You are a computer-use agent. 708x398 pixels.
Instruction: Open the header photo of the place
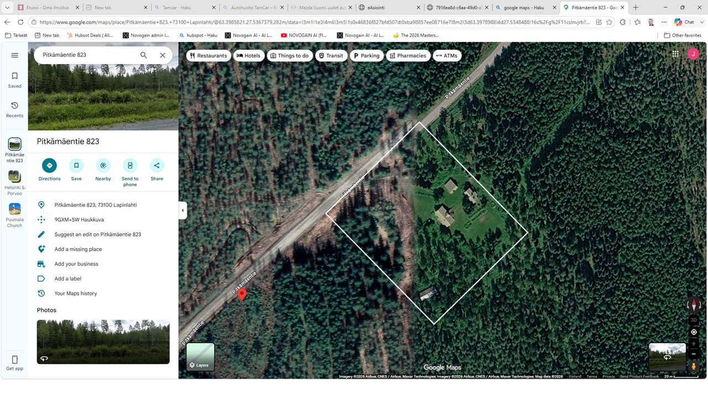(x=103, y=98)
